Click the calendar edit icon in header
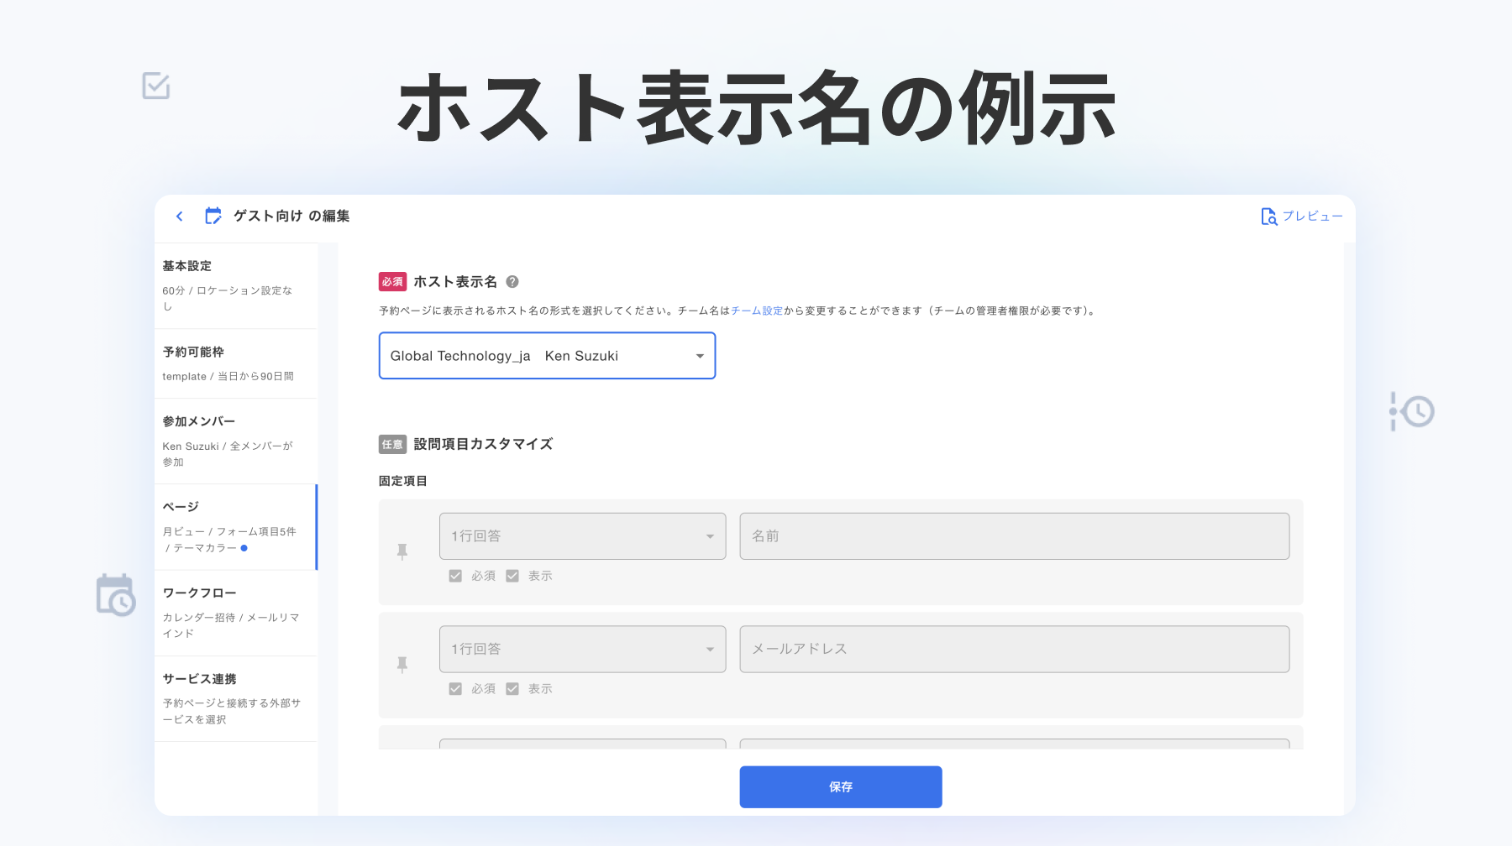 213,216
